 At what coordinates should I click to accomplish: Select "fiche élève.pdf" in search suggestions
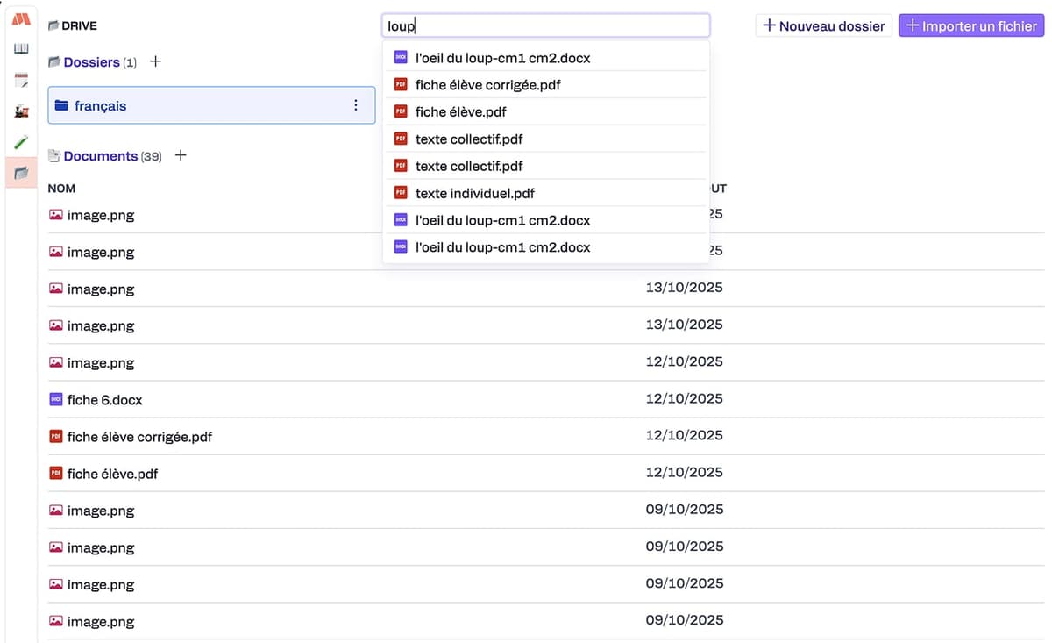460,112
